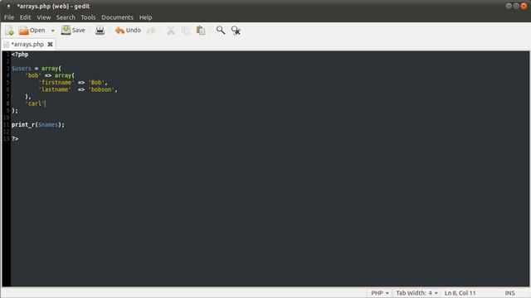Screen dimensions: 531x298
Task: Redo the last undone action icon
Action: 151,31
